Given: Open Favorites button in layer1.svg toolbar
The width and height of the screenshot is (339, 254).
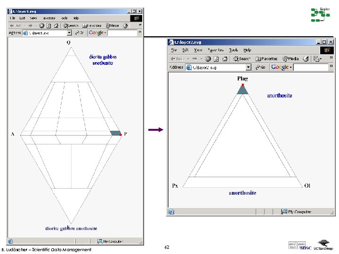Looking at the screenshot, I should click(x=92, y=26).
